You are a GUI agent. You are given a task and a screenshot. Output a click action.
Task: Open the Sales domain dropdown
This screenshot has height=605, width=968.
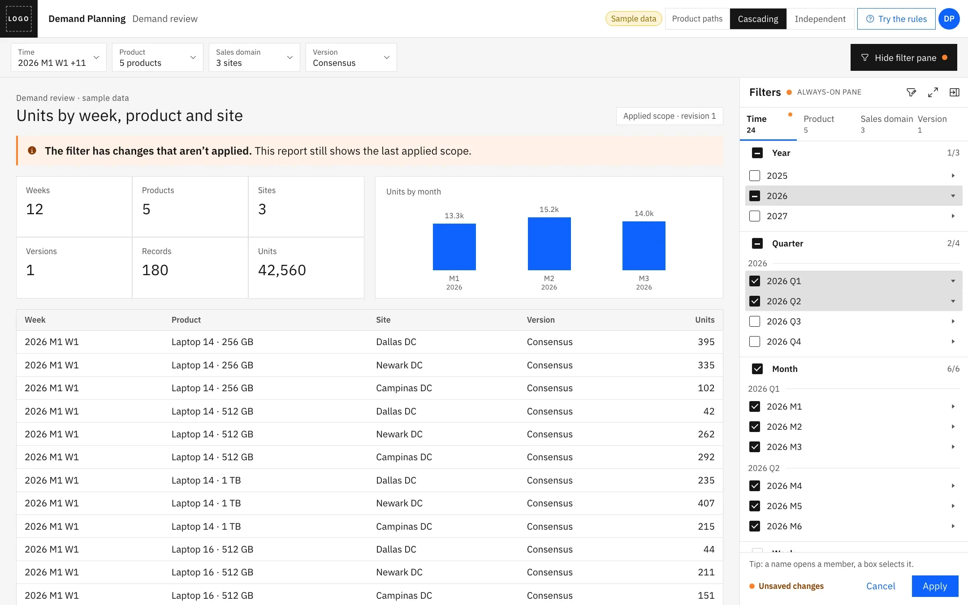click(255, 57)
